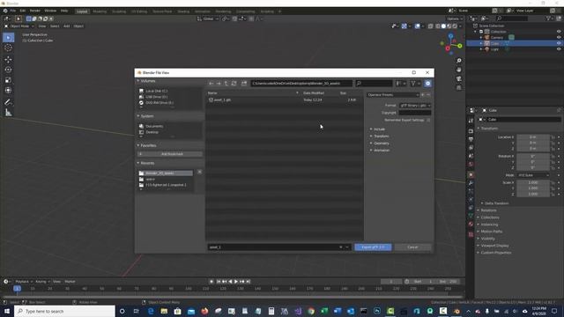Open Microsoft Edge from the taskbar
This screenshot has width=564, height=317.
[151, 311]
